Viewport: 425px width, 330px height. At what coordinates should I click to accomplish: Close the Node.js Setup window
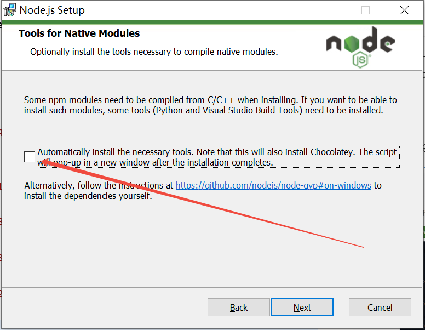point(404,10)
